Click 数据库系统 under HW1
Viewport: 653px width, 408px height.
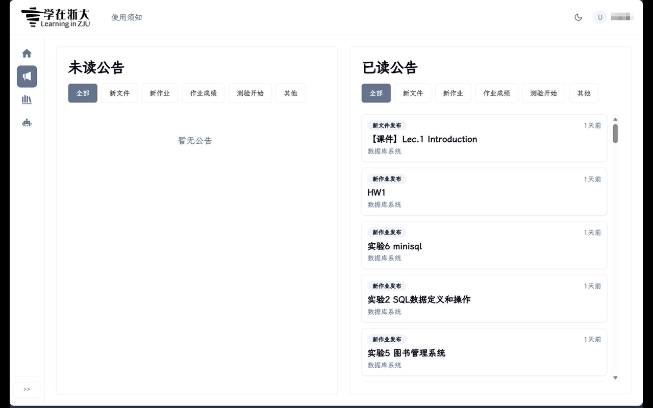[x=385, y=205]
